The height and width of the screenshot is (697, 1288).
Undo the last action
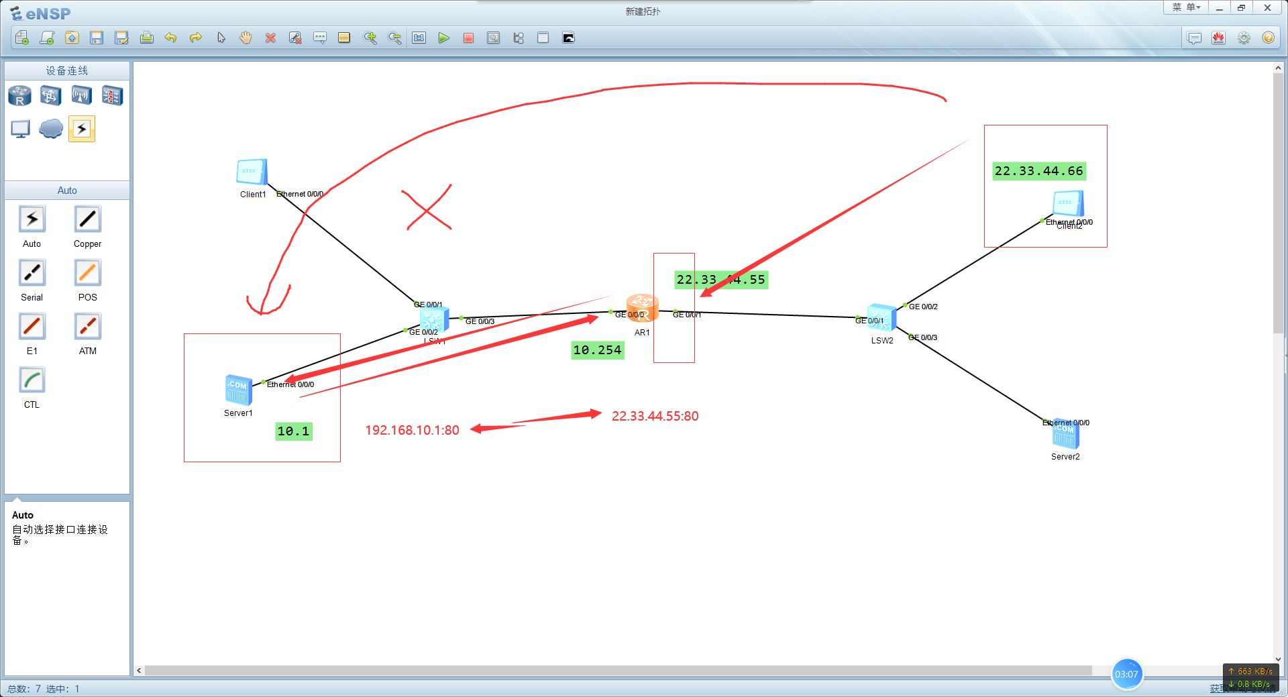point(171,38)
